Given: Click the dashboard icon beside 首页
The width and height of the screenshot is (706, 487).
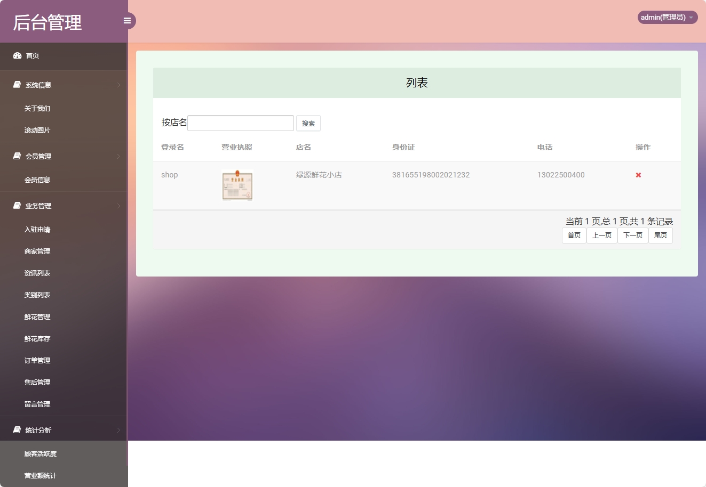Looking at the screenshot, I should (16, 55).
